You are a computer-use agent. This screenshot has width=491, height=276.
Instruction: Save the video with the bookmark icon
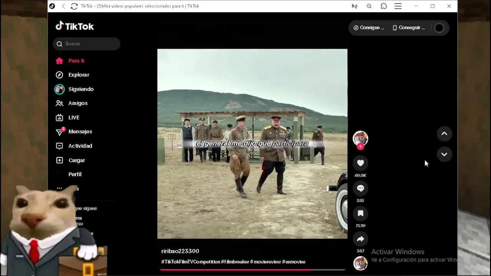point(360,213)
